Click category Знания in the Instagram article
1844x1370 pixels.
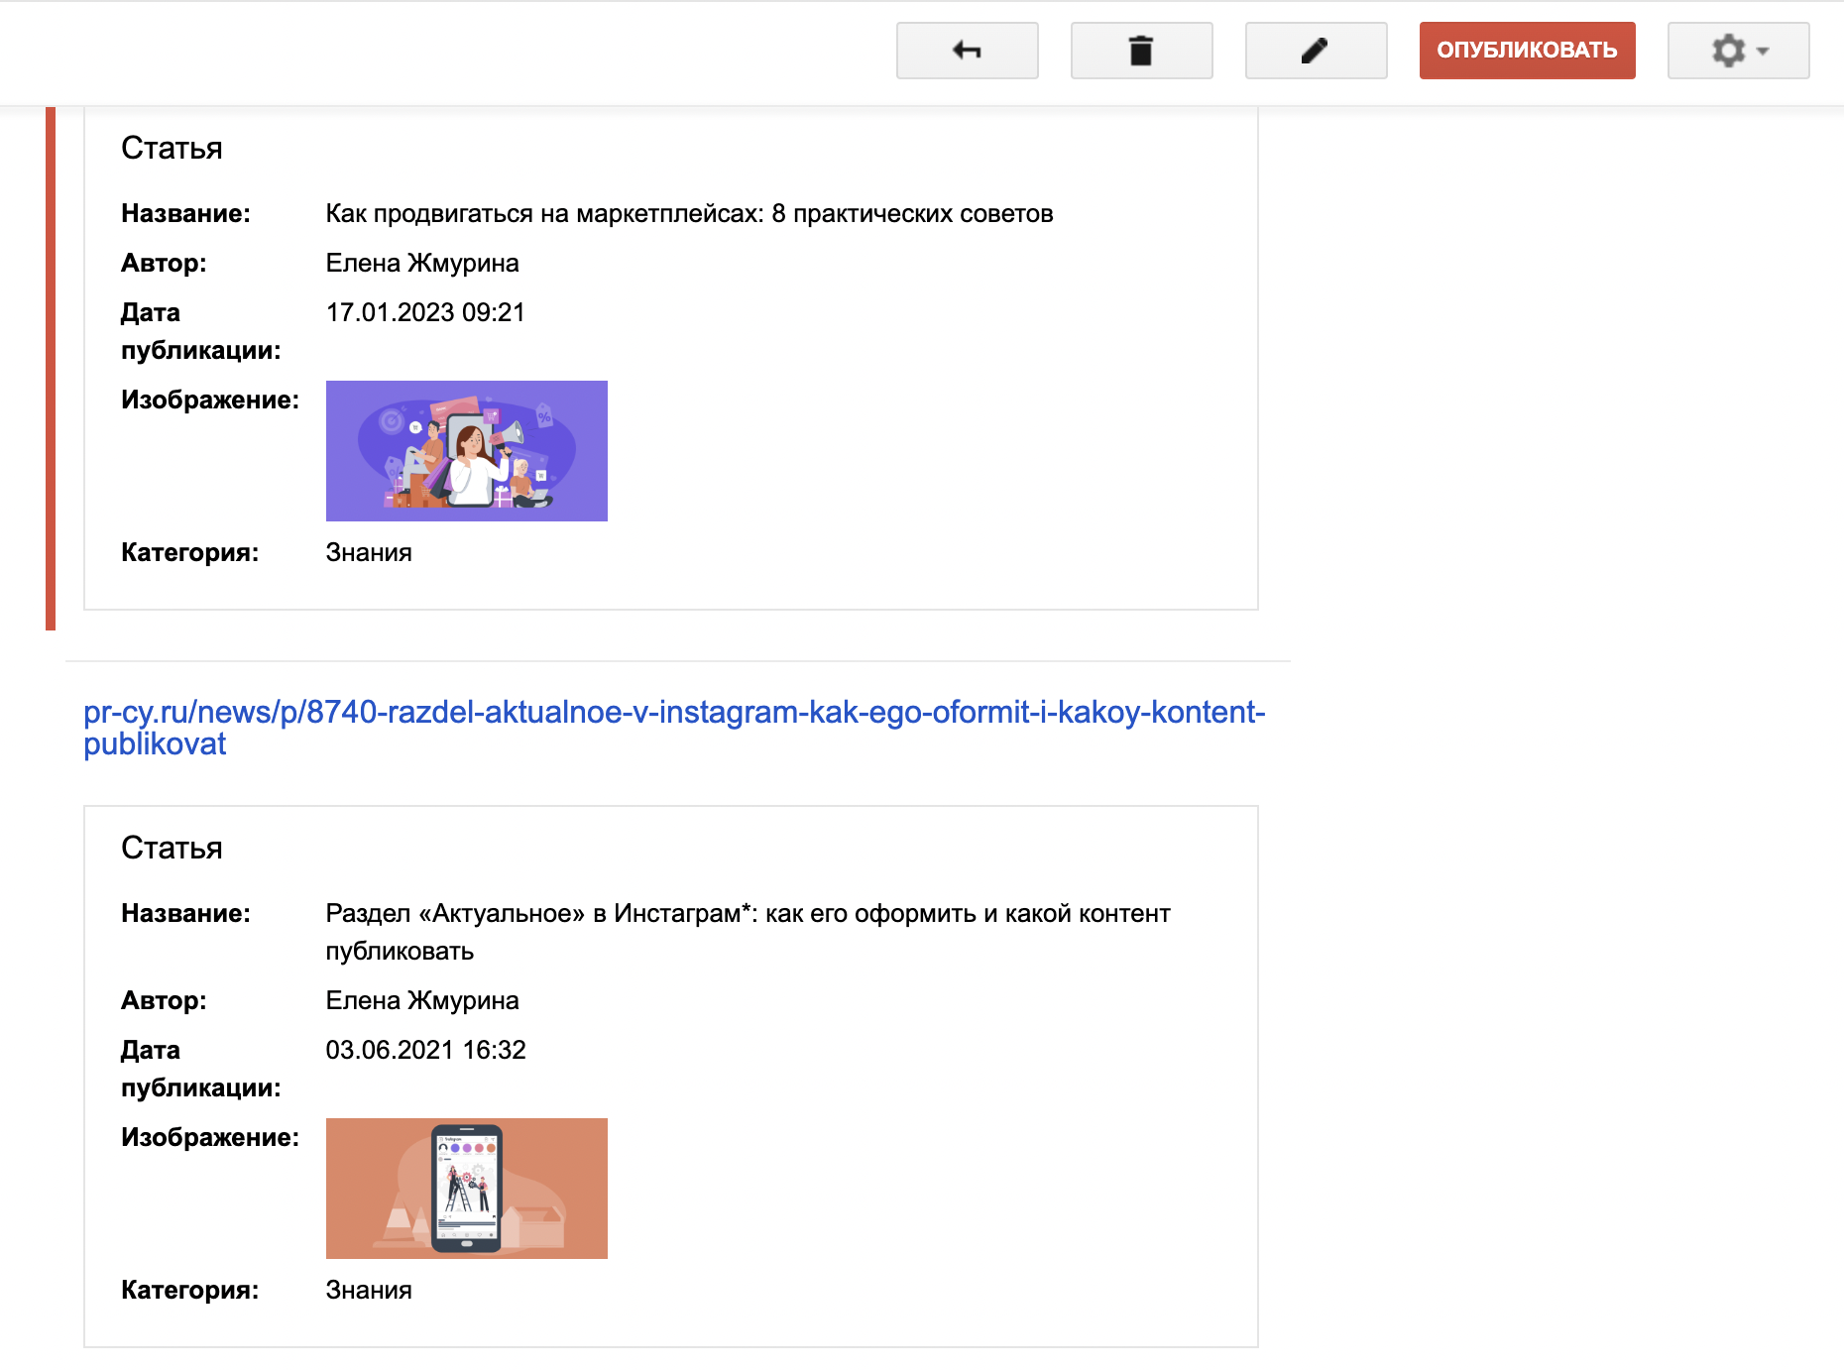pos(369,1291)
